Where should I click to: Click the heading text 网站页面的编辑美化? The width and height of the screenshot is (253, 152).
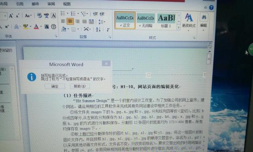coord(158,87)
